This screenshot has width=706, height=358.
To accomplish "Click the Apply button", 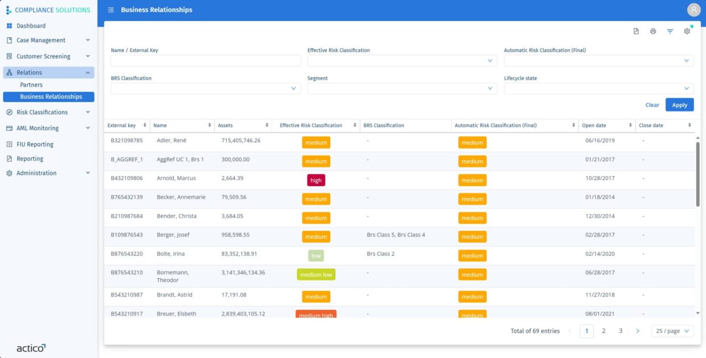I will coord(679,105).
